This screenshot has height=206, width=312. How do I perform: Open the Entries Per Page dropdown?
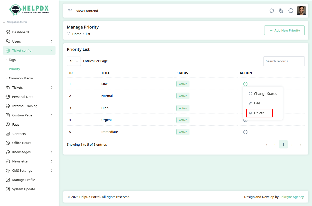pos(74,61)
